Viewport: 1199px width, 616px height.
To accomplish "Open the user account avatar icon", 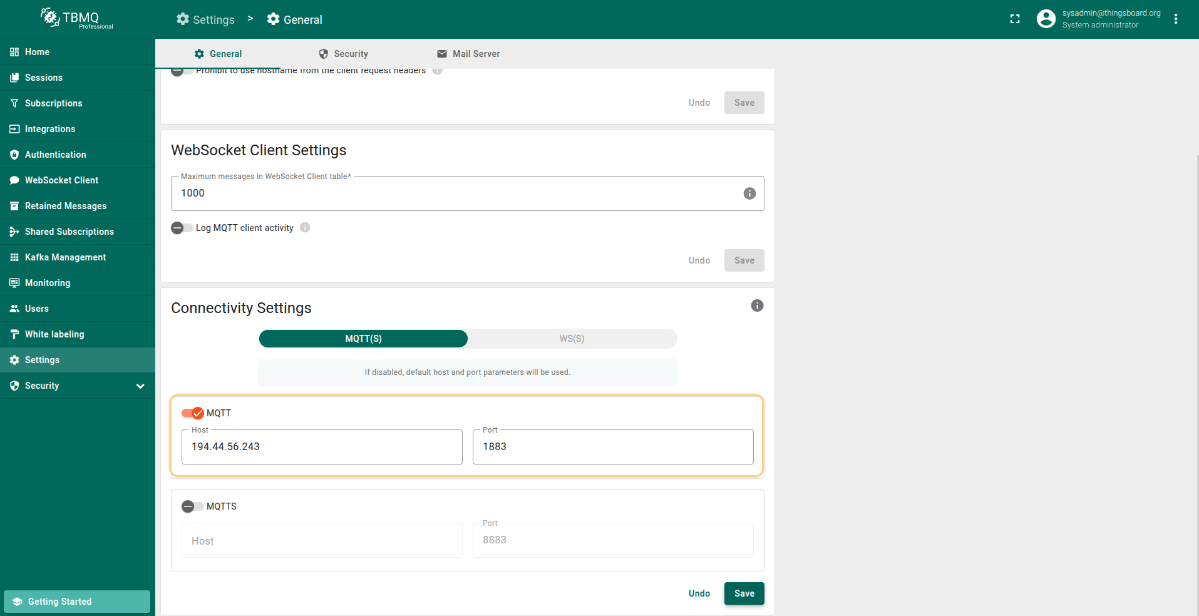I will (x=1046, y=19).
